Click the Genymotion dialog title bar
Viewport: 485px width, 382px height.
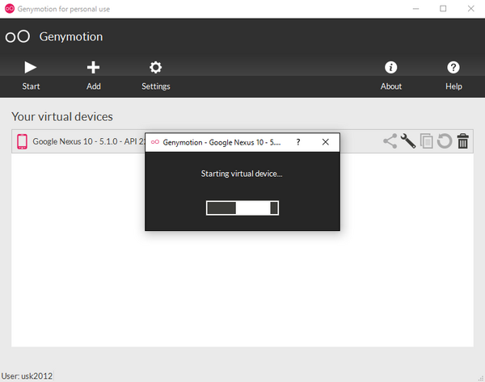pos(221,142)
